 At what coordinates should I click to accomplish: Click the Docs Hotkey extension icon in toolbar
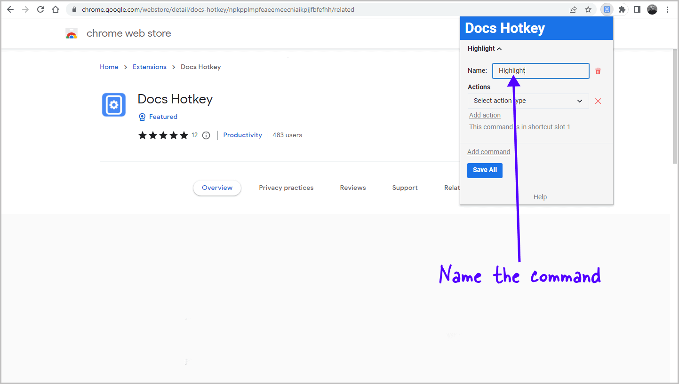[x=607, y=9]
